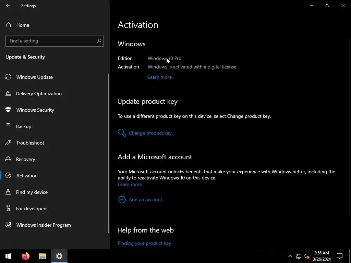Click the Windows Insider Program cat icon

pyautogui.click(x=8, y=225)
